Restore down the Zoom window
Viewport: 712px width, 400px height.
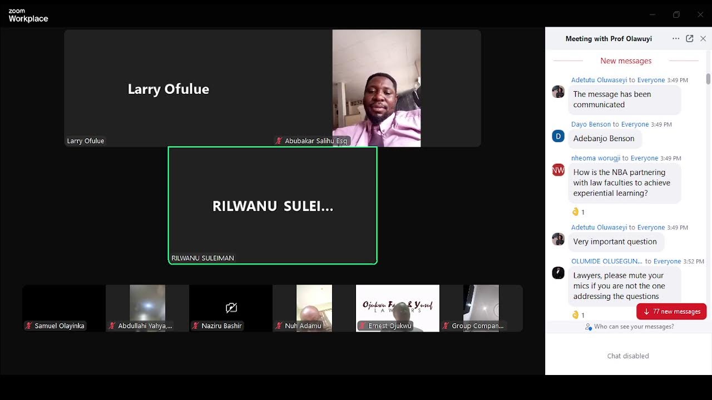point(676,14)
